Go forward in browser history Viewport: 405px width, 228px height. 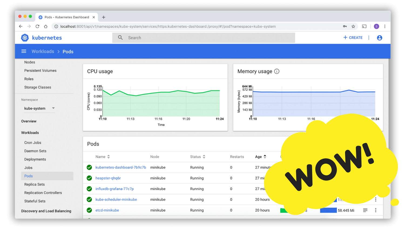click(29, 26)
